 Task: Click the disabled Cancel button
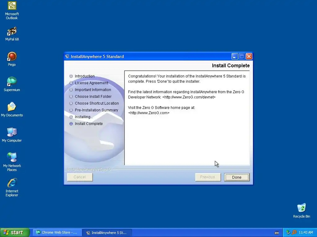pos(80,177)
